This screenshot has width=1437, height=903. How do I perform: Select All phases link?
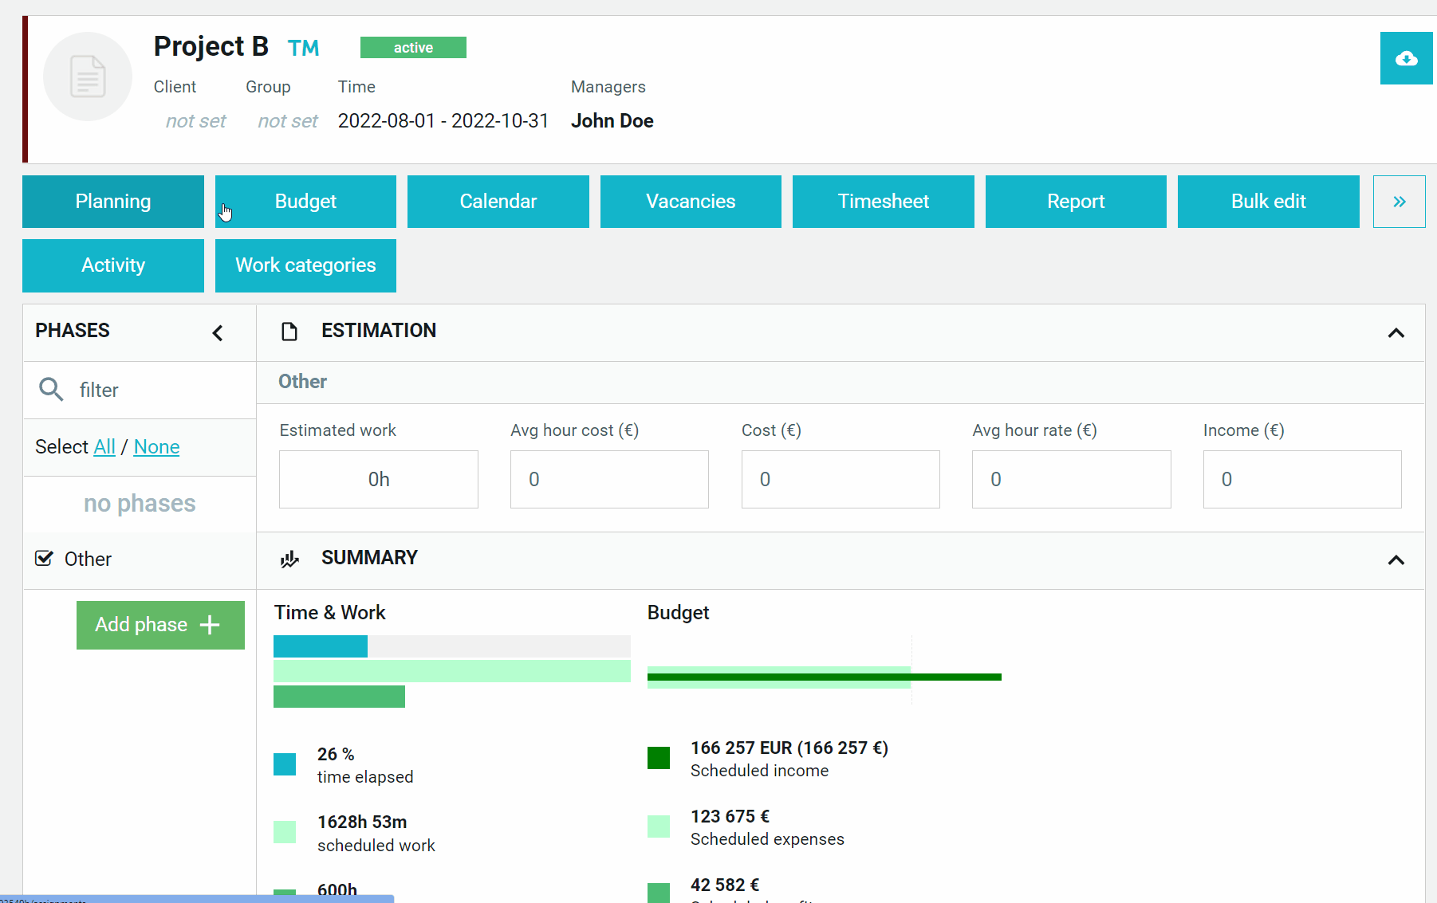pyautogui.click(x=104, y=447)
